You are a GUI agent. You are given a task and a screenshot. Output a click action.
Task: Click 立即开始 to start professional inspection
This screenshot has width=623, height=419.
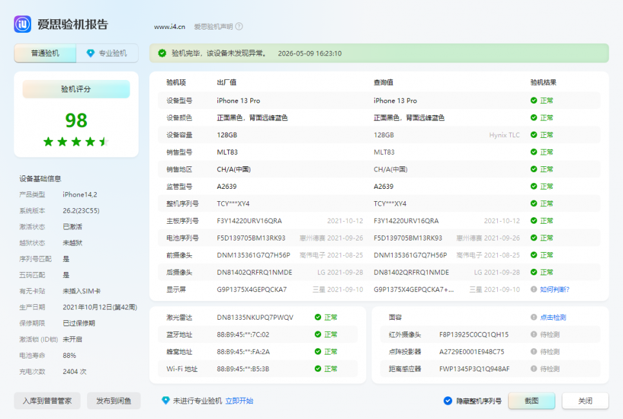click(x=239, y=401)
